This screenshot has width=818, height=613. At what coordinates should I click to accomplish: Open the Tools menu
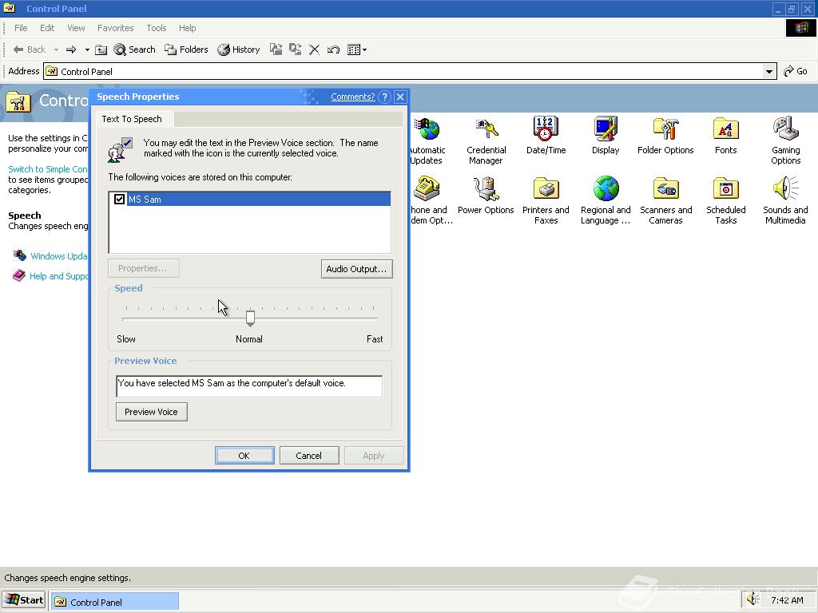tap(156, 28)
